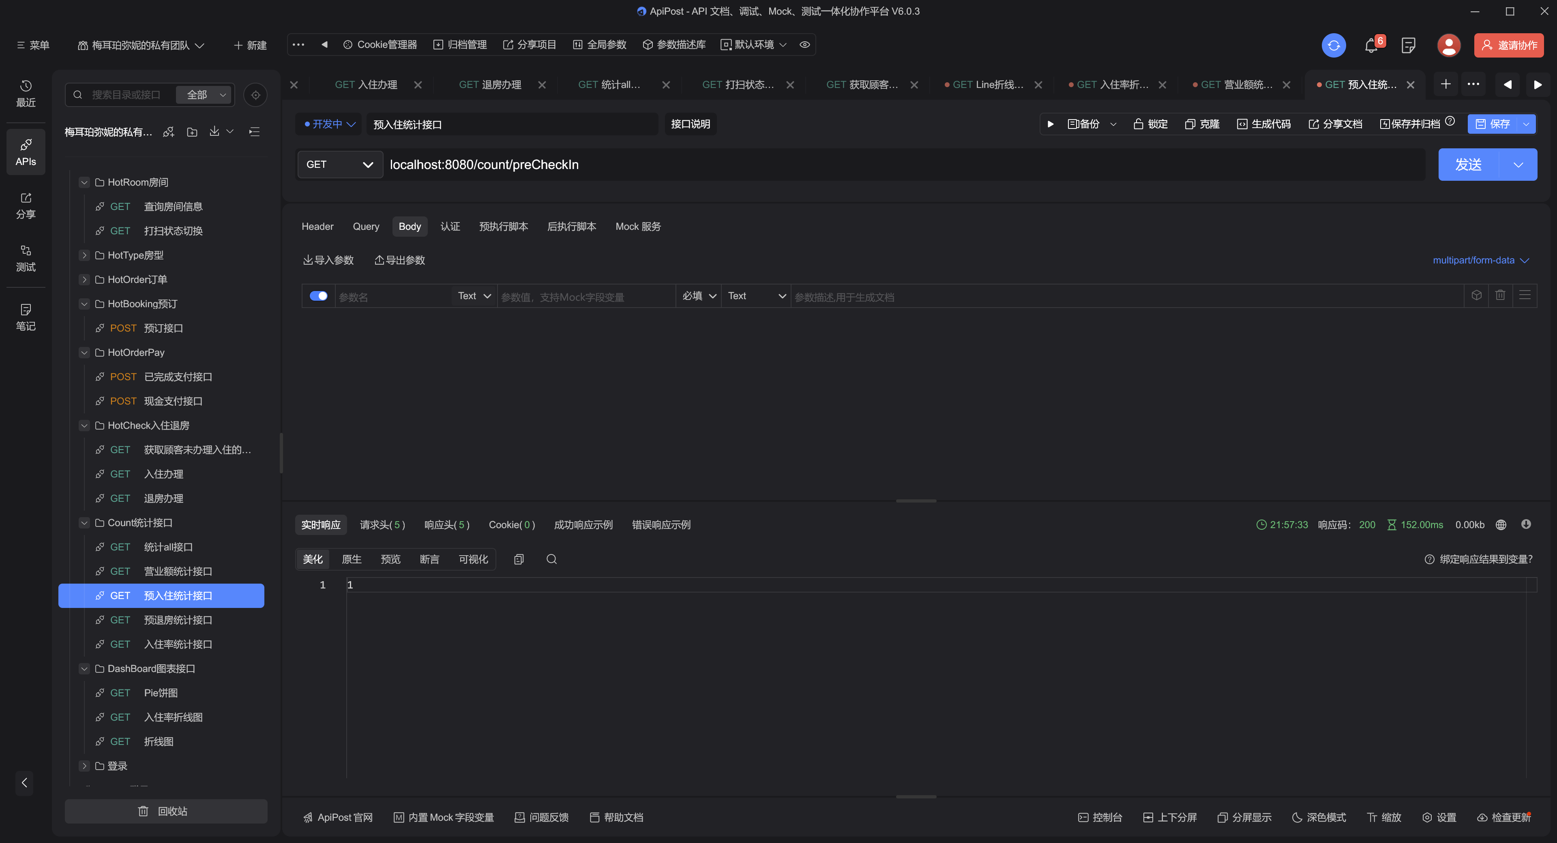Click the 新建 new button
1557x843 pixels.
250,45
